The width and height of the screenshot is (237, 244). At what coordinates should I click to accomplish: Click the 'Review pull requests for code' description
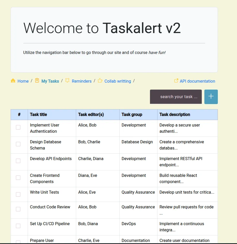187,210
